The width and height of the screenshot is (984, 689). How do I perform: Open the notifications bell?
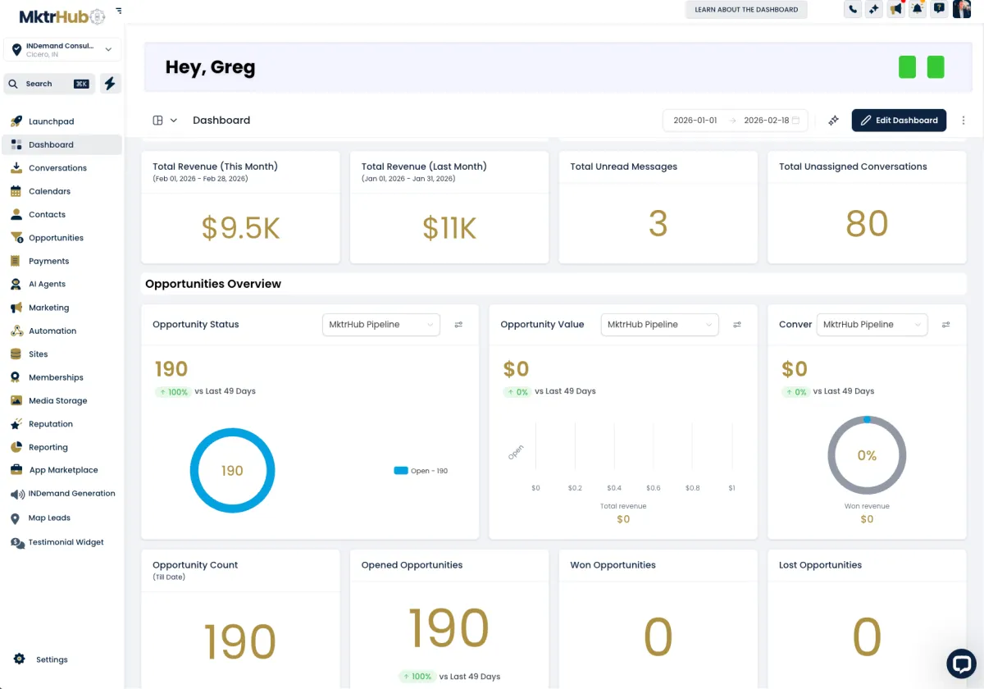coord(918,10)
